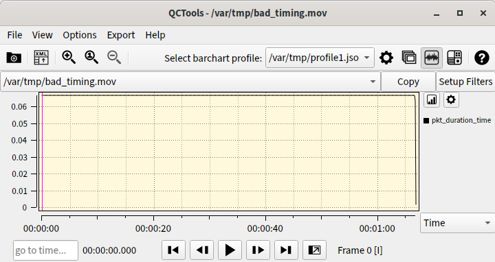495x262 pixels.
Task: Open the help question mark icon
Action: click(x=482, y=58)
